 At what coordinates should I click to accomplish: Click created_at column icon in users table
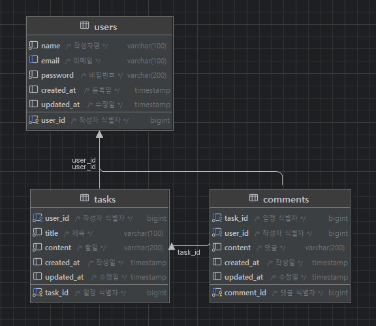tap(33, 90)
